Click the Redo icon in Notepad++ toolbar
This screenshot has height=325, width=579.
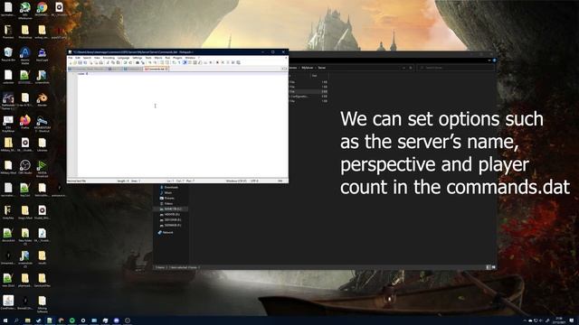130,62
